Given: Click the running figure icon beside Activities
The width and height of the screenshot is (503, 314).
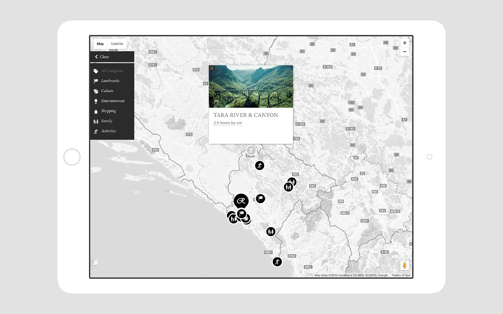Looking at the screenshot, I should coord(96,132).
